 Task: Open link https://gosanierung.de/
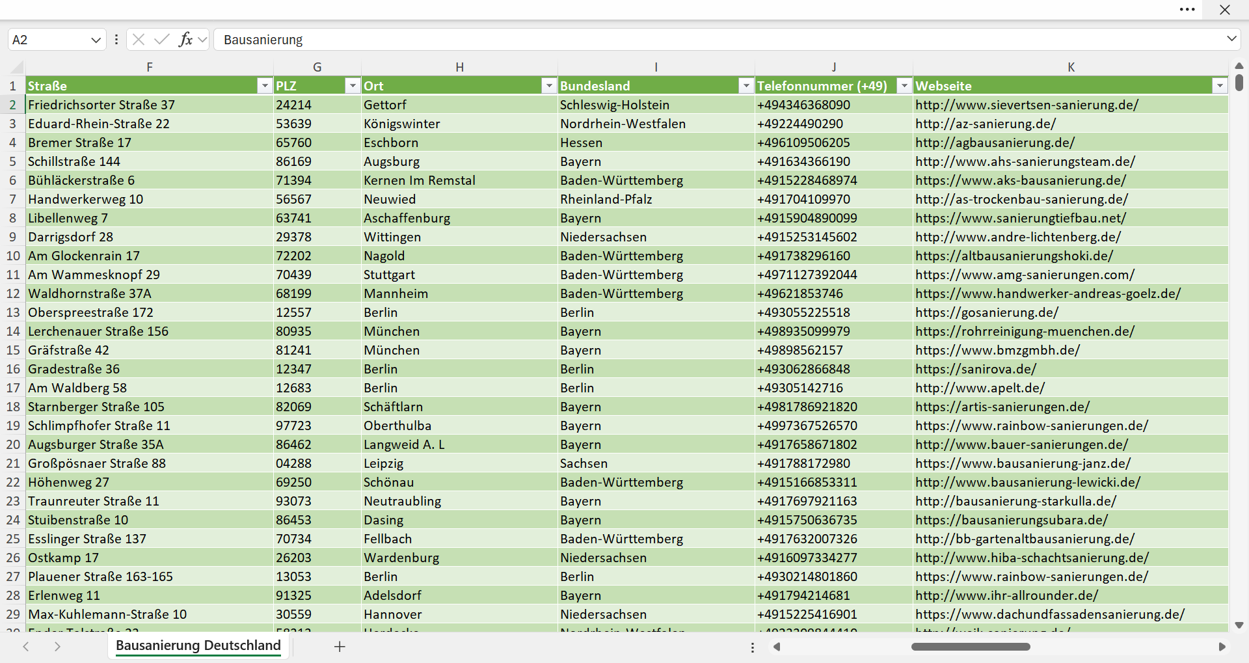point(987,312)
